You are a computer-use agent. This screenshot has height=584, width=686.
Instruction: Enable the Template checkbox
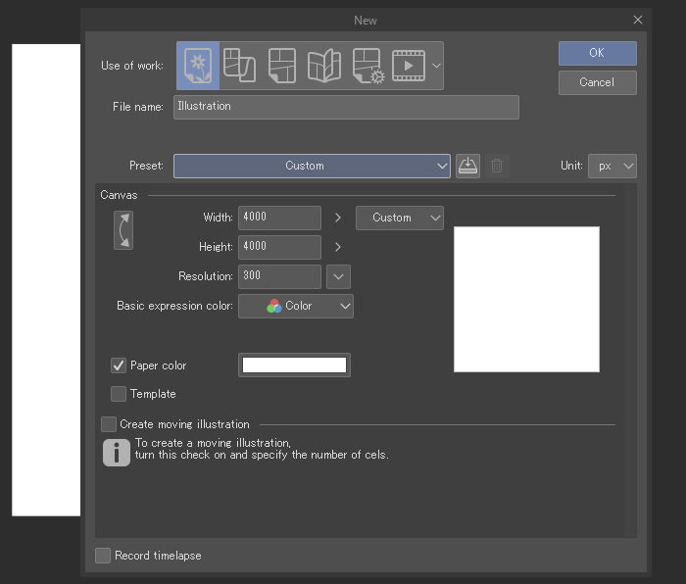119,394
